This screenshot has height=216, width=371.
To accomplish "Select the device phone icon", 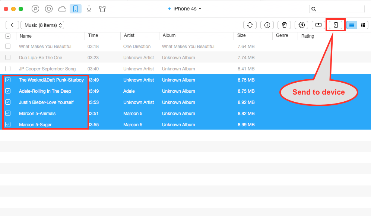I will click(x=76, y=9).
